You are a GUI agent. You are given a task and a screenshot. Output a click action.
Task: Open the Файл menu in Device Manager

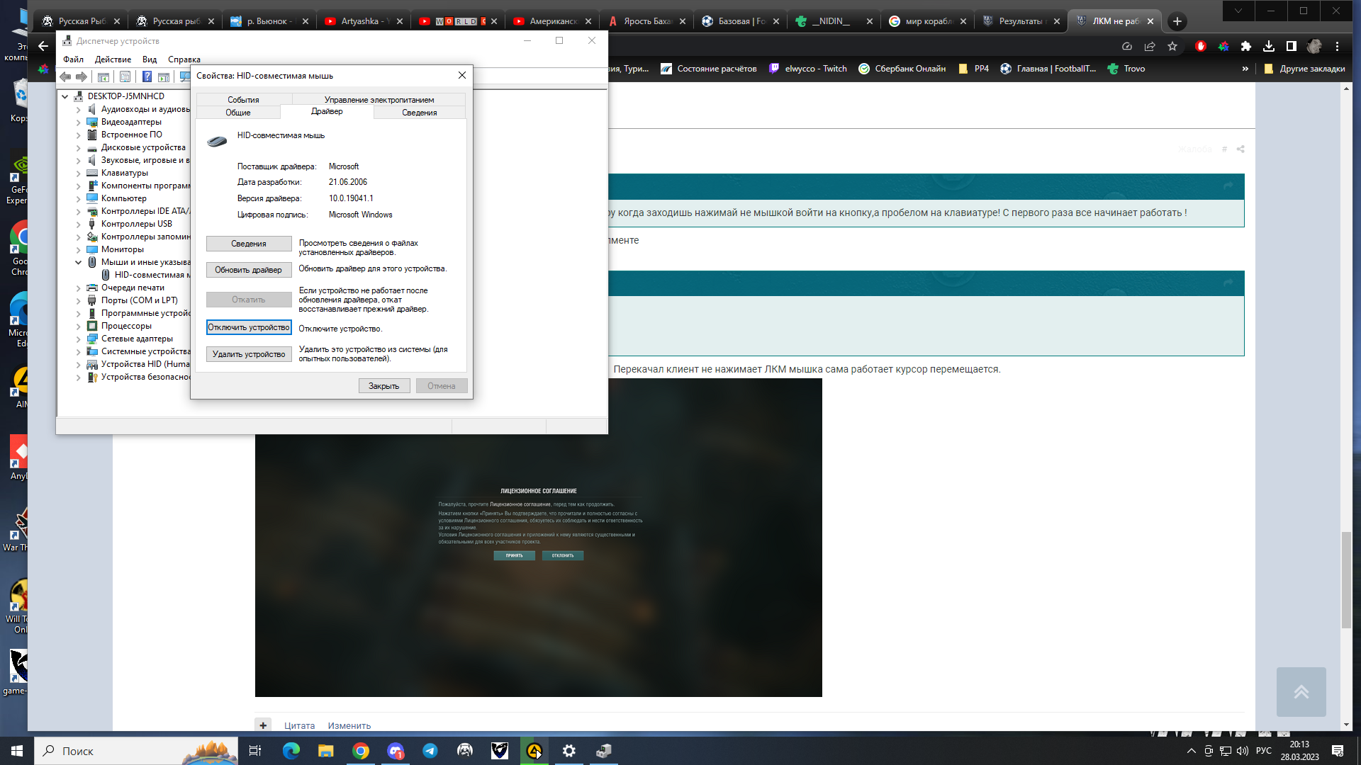(x=73, y=59)
